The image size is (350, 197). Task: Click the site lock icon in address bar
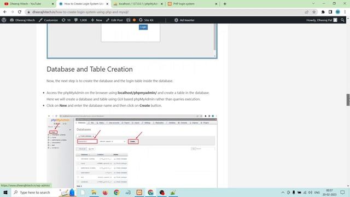[28, 12]
